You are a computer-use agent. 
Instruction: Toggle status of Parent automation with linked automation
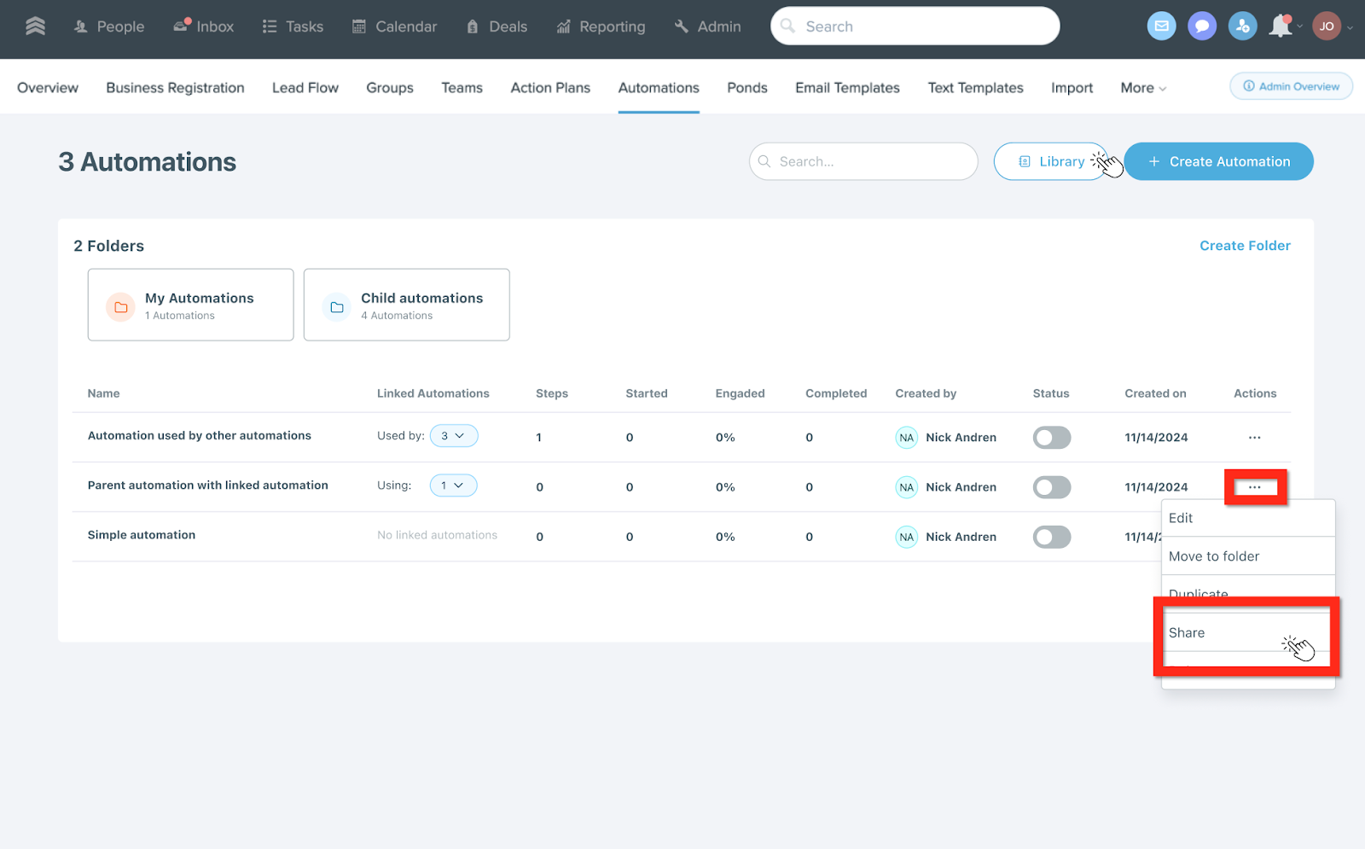(1051, 487)
